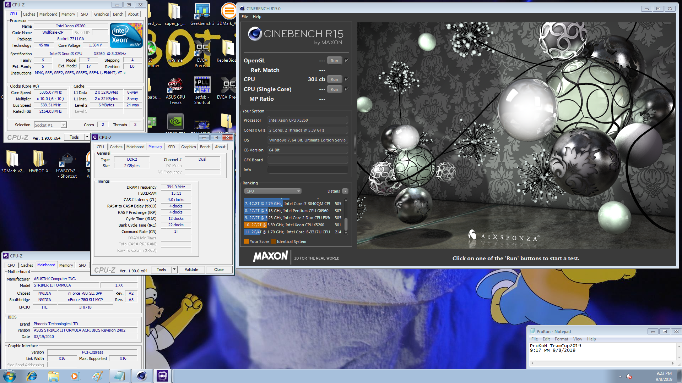Open Notepad View menu

tap(578, 339)
